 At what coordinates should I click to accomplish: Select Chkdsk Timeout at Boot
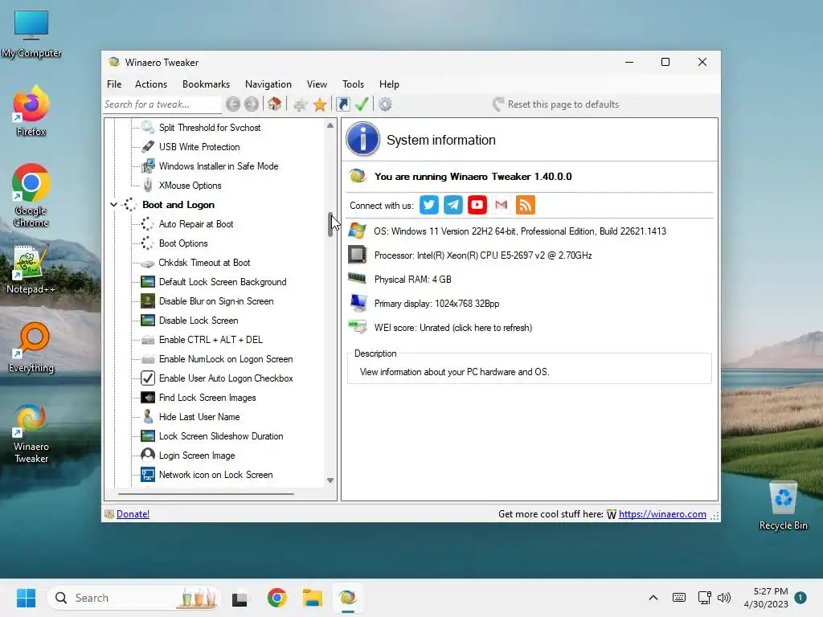tap(205, 263)
